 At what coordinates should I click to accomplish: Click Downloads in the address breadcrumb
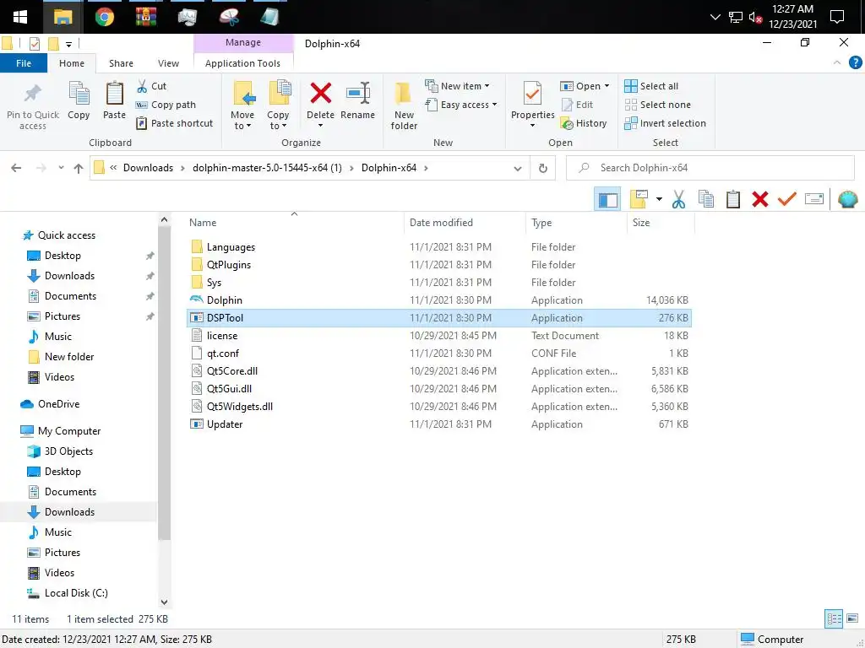(x=148, y=168)
